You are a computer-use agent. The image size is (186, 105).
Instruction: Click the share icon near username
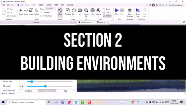166,5
